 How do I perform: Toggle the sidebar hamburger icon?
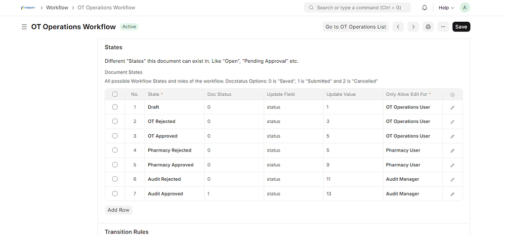pyautogui.click(x=24, y=27)
